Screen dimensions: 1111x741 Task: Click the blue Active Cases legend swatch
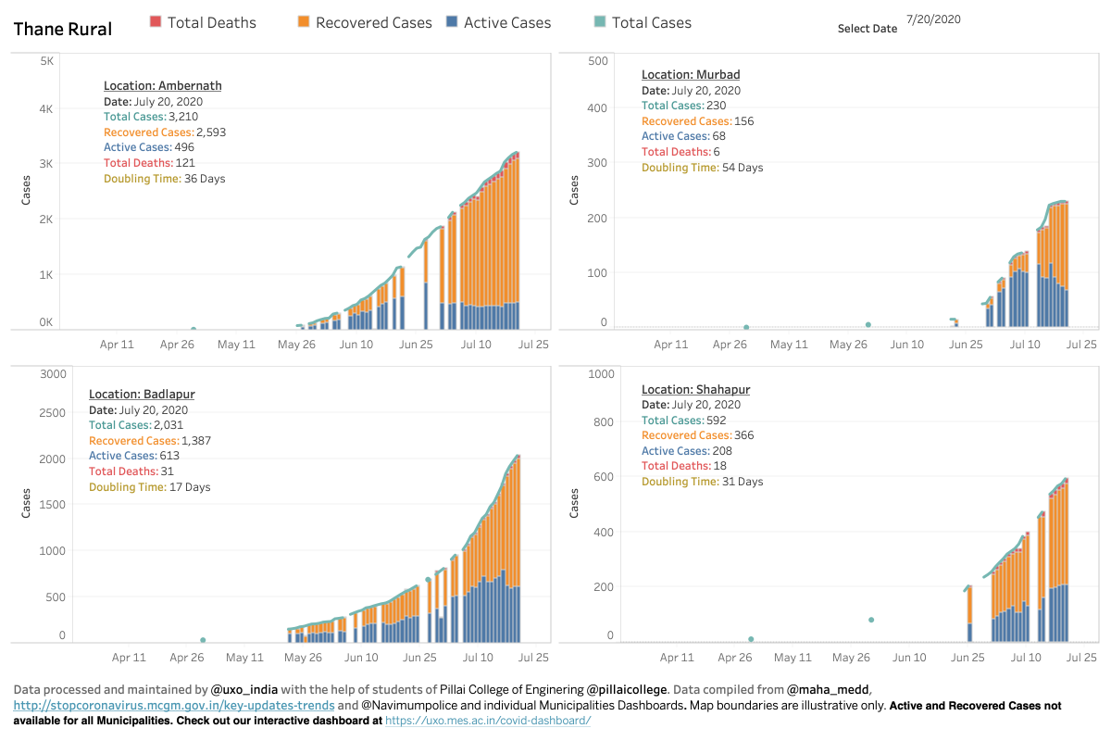point(451,22)
